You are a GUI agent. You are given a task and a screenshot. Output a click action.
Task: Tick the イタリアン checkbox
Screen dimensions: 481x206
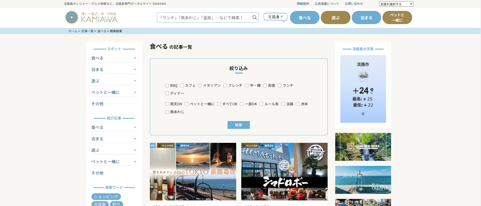[x=200, y=85]
